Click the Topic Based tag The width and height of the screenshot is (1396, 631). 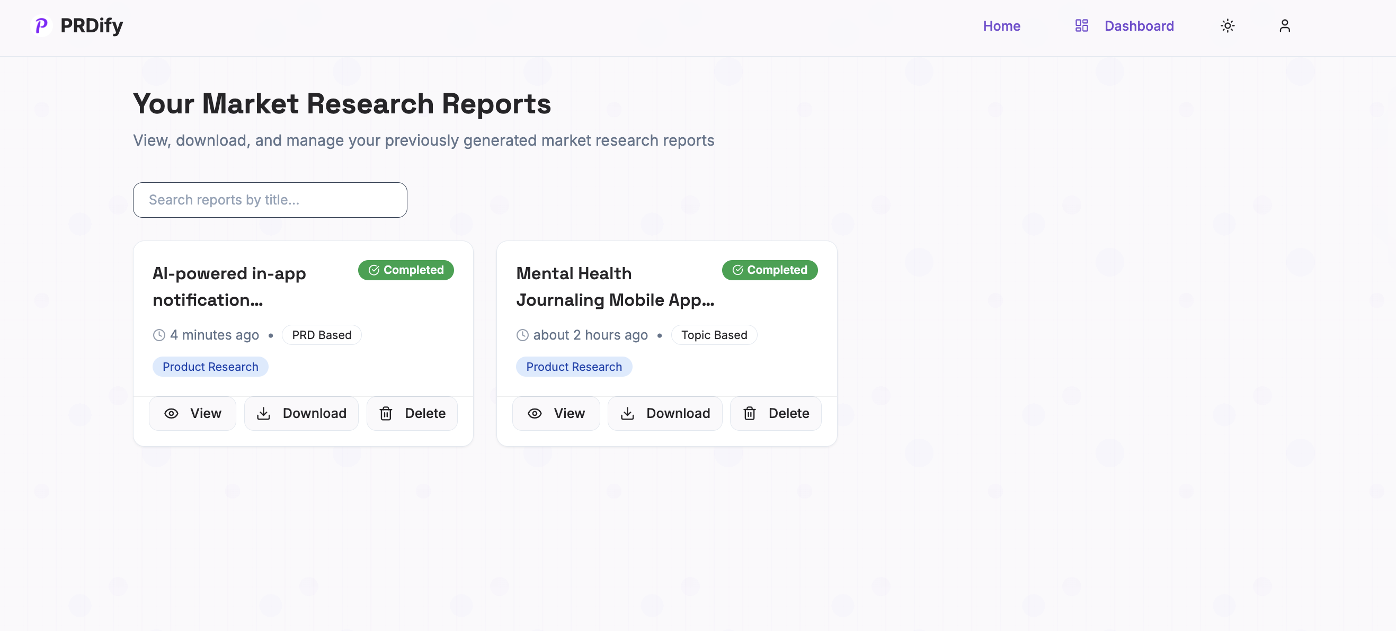[714, 334]
